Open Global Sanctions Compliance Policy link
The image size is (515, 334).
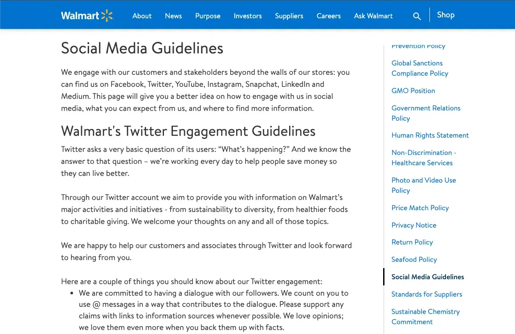pyautogui.click(x=420, y=68)
